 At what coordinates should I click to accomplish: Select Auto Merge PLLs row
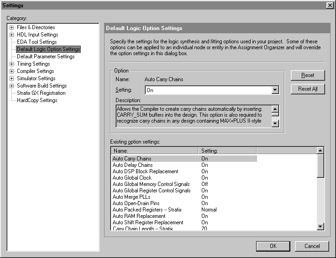tap(184, 197)
